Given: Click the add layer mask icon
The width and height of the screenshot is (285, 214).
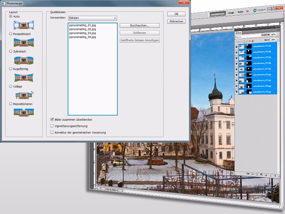Looking at the screenshot, I should pyautogui.click(x=257, y=174).
